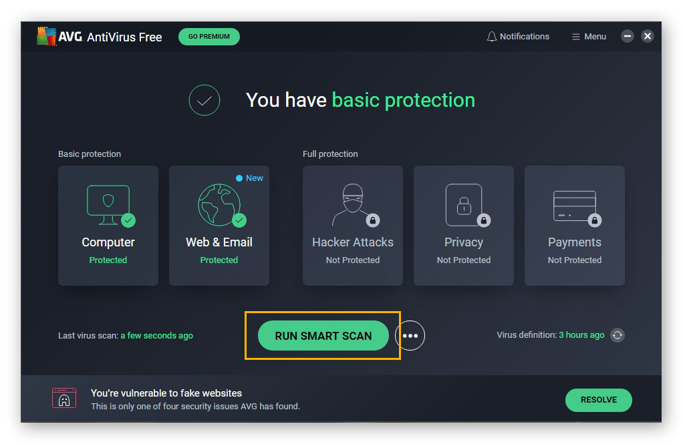683x446 pixels.
Task: Click the 'New' badge on Web & Email
Action: (x=249, y=178)
